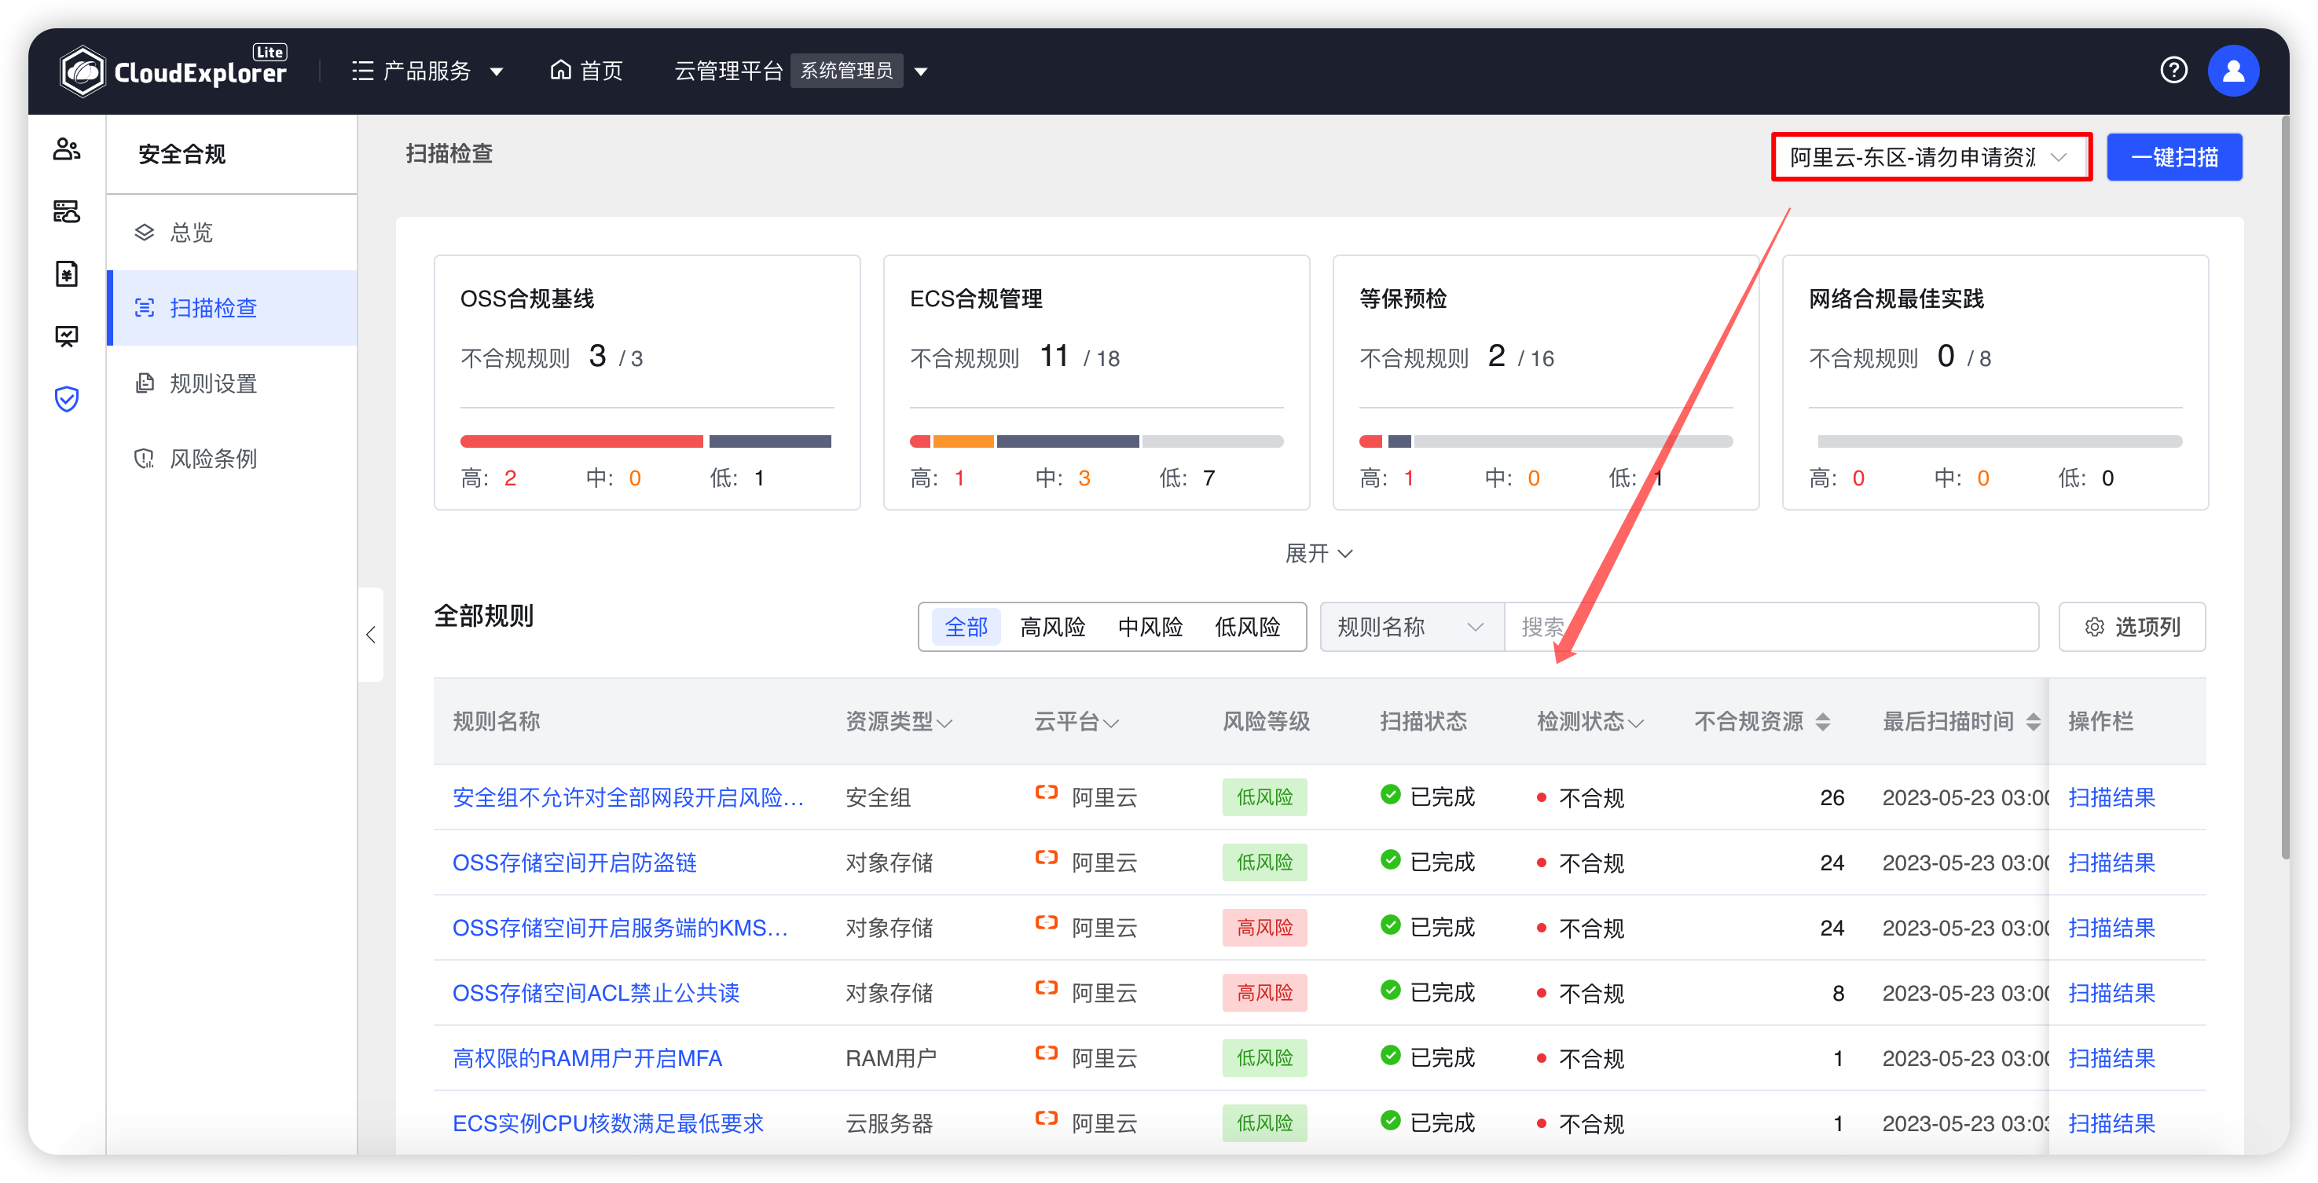The width and height of the screenshot is (2318, 1183).
Task: Open rule 高权限的RAM用户开启MFA
Action: pos(587,1058)
